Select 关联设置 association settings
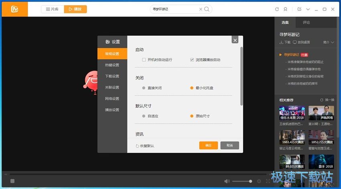 (x=112, y=87)
